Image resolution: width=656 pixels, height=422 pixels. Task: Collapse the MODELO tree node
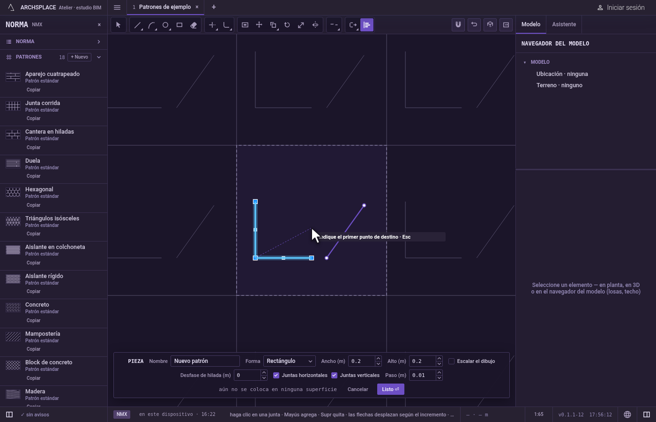pyautogui.click(x=525, y=62)
